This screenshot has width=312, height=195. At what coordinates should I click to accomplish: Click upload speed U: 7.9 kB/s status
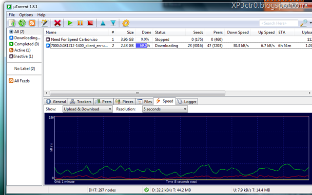click(252, 190)
